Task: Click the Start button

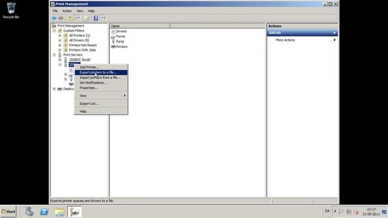Action: coord(8,211)
